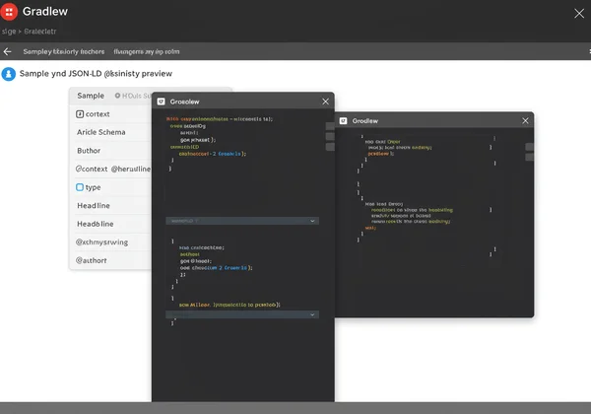This screenshot has width=591, height=414.
Task: Go back using the left arrow icon
Action: point(8,51)
